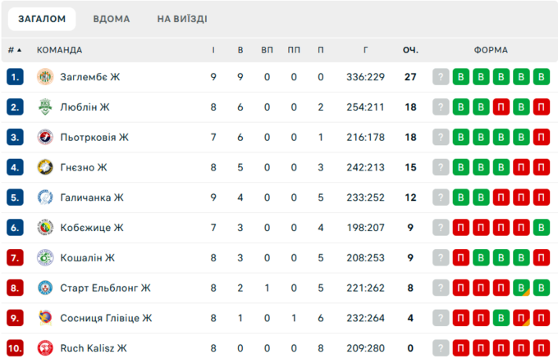Click the Гнєзно Ж team logo

pos(44,167)
